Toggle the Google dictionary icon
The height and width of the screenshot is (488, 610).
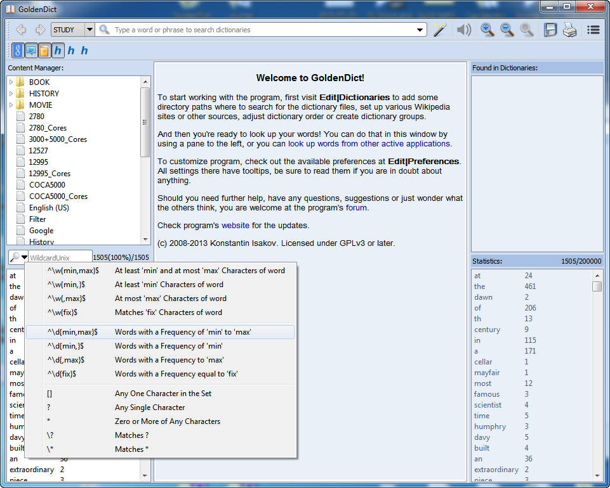tap(18, 51)
